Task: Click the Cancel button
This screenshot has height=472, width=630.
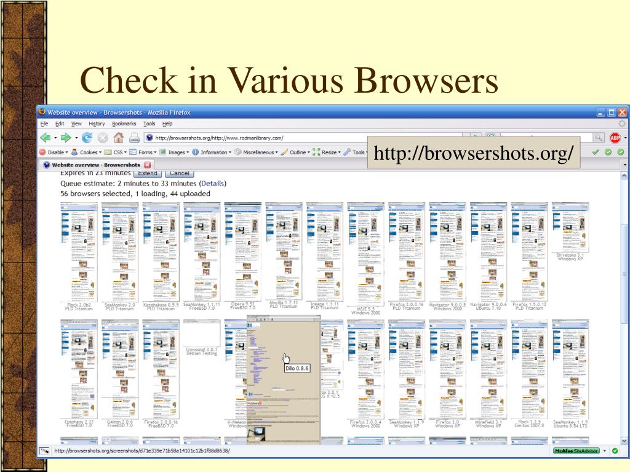Action: tap(179, 173)
